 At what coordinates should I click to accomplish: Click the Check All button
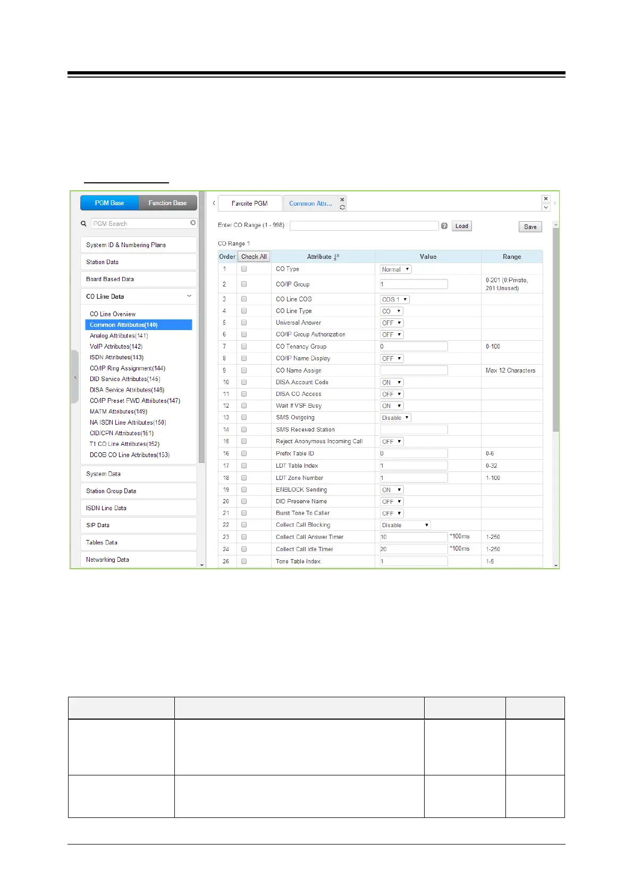[x=254, y=257]
